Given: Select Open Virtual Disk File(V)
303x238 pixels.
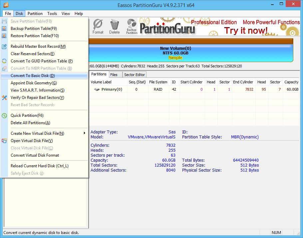Looking at the screenshot, I should click(44, 141).
